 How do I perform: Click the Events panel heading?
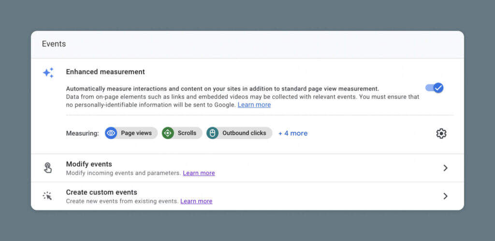point(54,44)
